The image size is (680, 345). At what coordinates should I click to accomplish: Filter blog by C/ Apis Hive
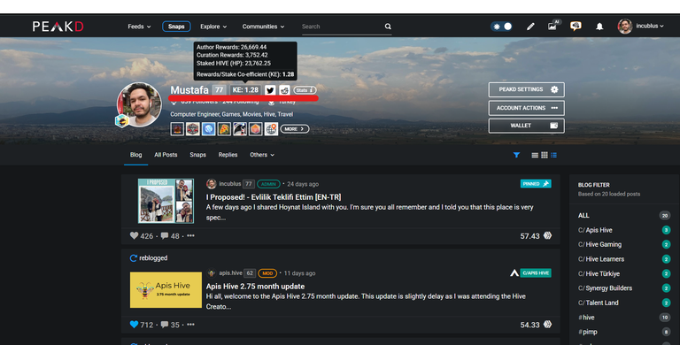[x=623, y=230]
